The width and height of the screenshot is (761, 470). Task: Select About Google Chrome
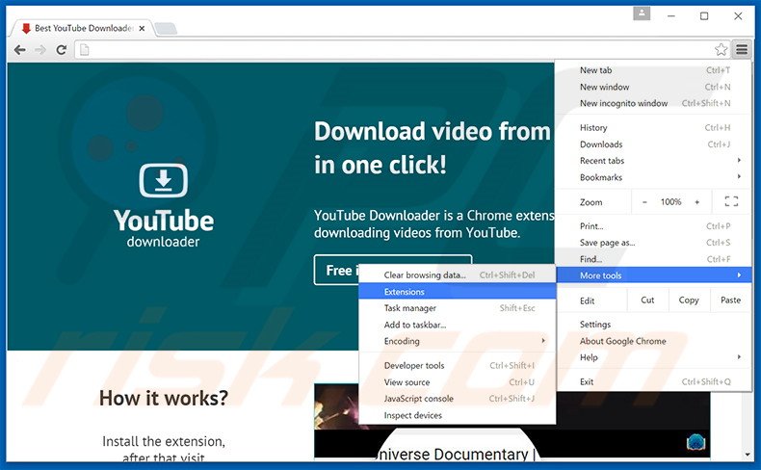[x=654, y=341]
